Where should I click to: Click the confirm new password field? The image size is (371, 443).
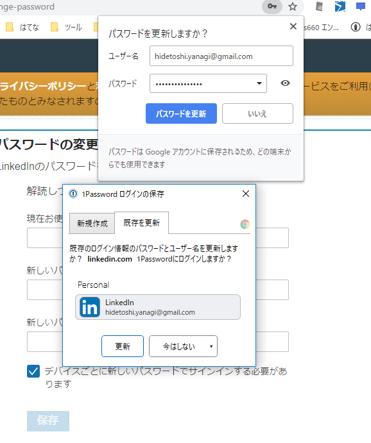coord(158,342)
